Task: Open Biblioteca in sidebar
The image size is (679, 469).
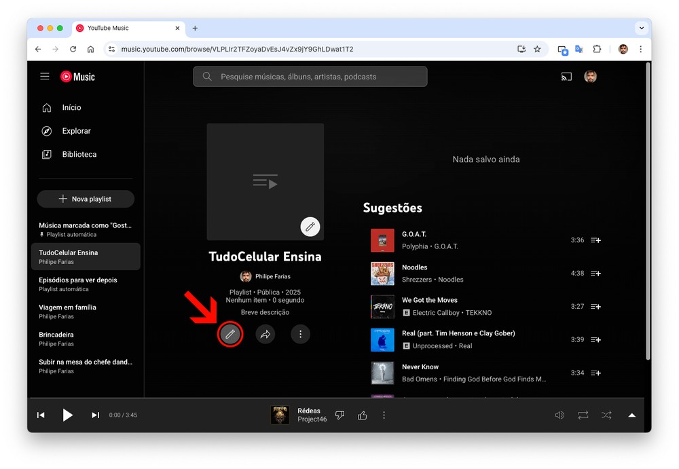Action: 79,154
